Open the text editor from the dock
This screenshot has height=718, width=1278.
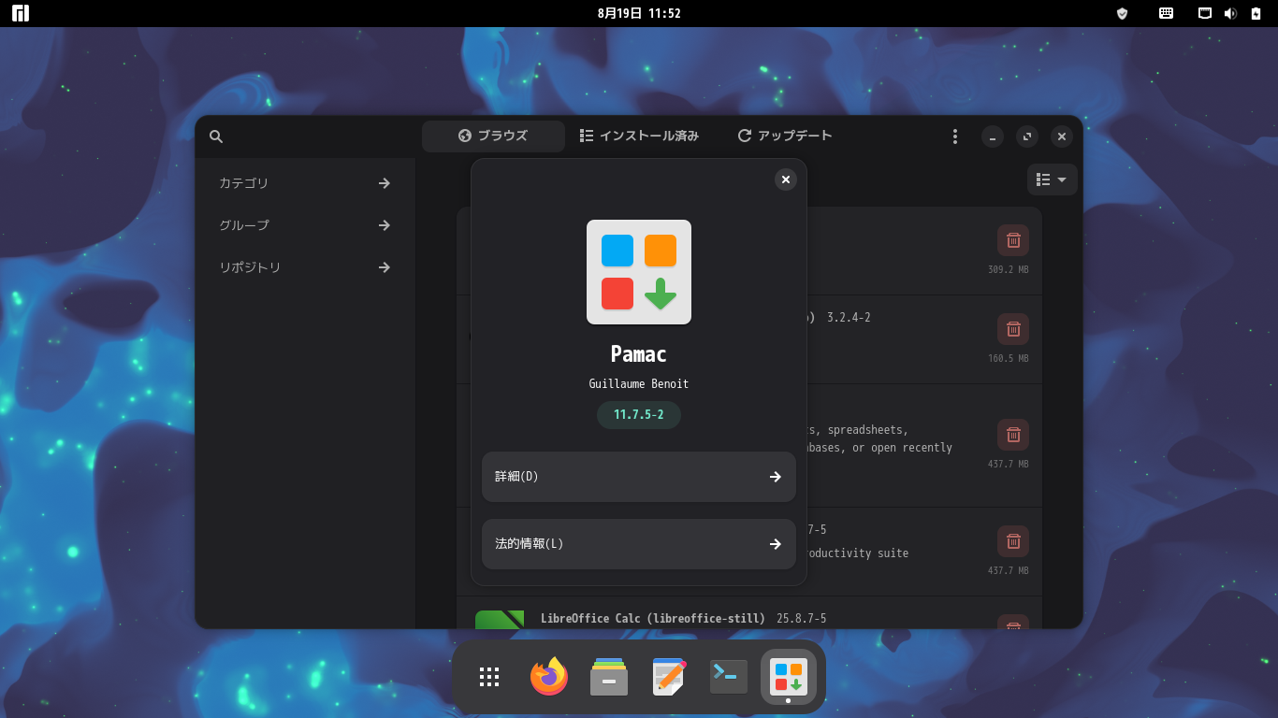(x=669, y=677)
